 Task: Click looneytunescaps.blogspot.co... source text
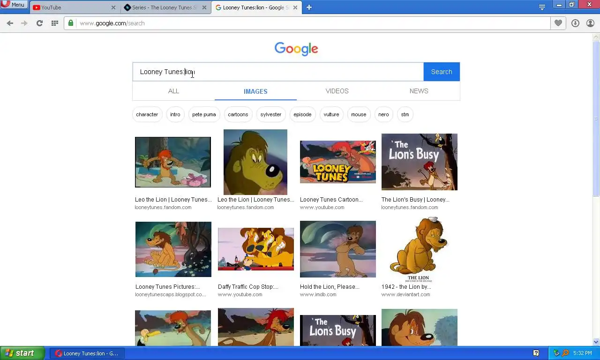click(x=171, y=295)
